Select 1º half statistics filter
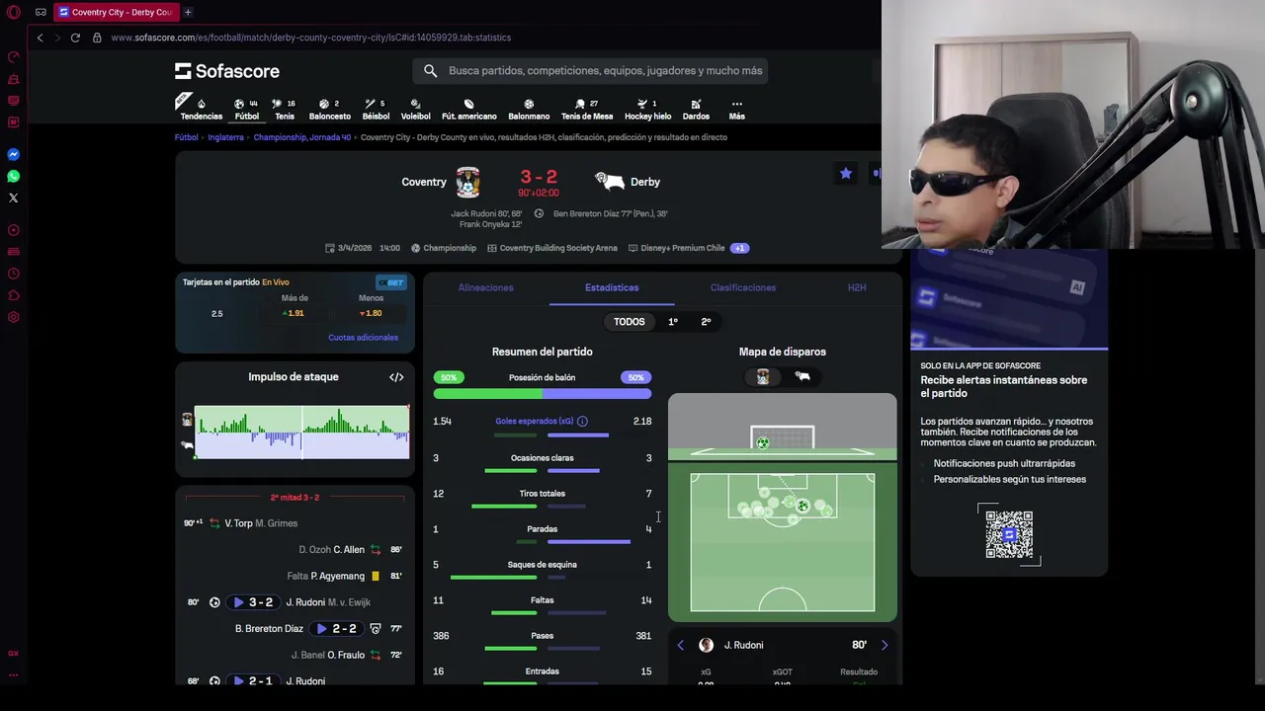The width and height of the screenshot is (1265, 711). (x=673, y=322)
